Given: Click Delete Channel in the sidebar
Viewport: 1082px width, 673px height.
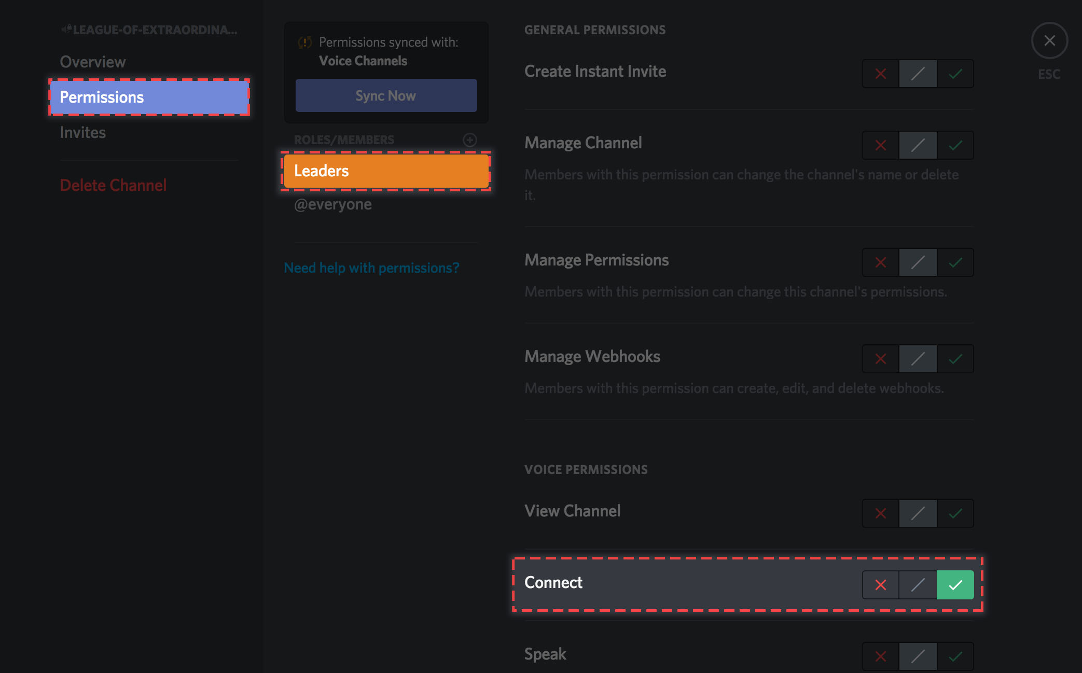Looking at the screenshot, I should pyautogui.click(x=113, y=185).
